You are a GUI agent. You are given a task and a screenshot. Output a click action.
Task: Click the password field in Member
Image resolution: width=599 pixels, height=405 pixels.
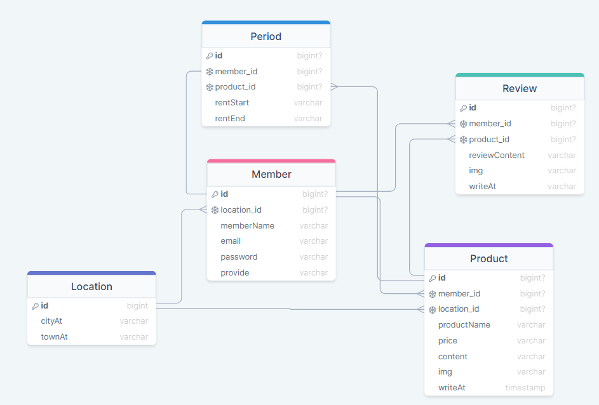point(239,256)
